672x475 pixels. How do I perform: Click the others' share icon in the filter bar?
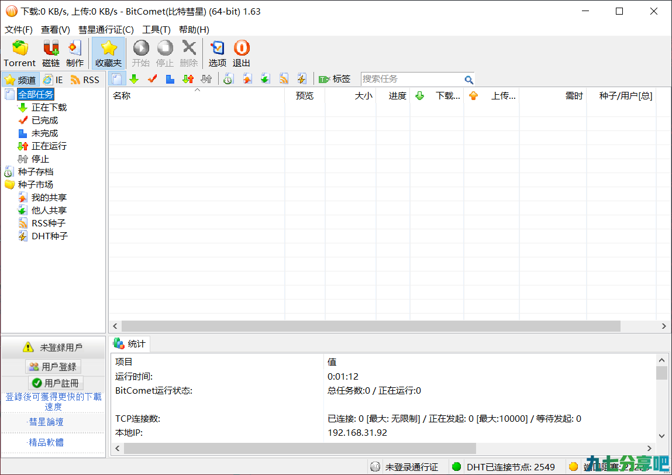pyautogui.click(x=266, y=79)
